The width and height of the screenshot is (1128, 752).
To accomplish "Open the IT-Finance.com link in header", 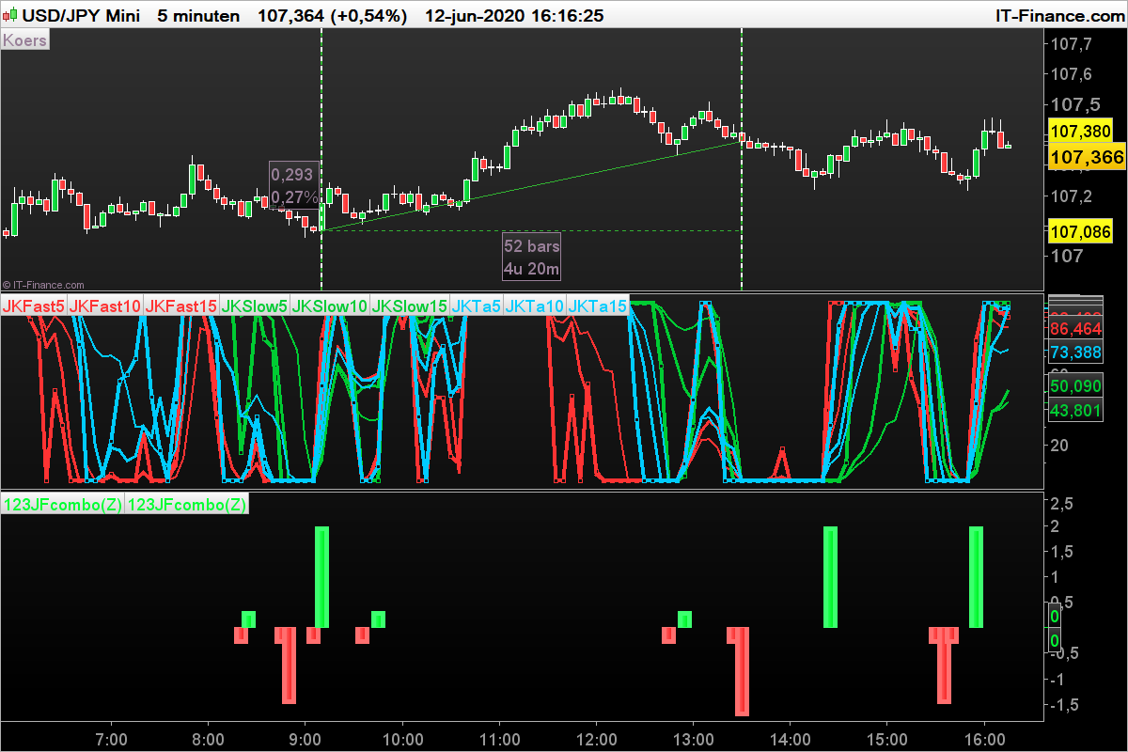I will 1058,15.
